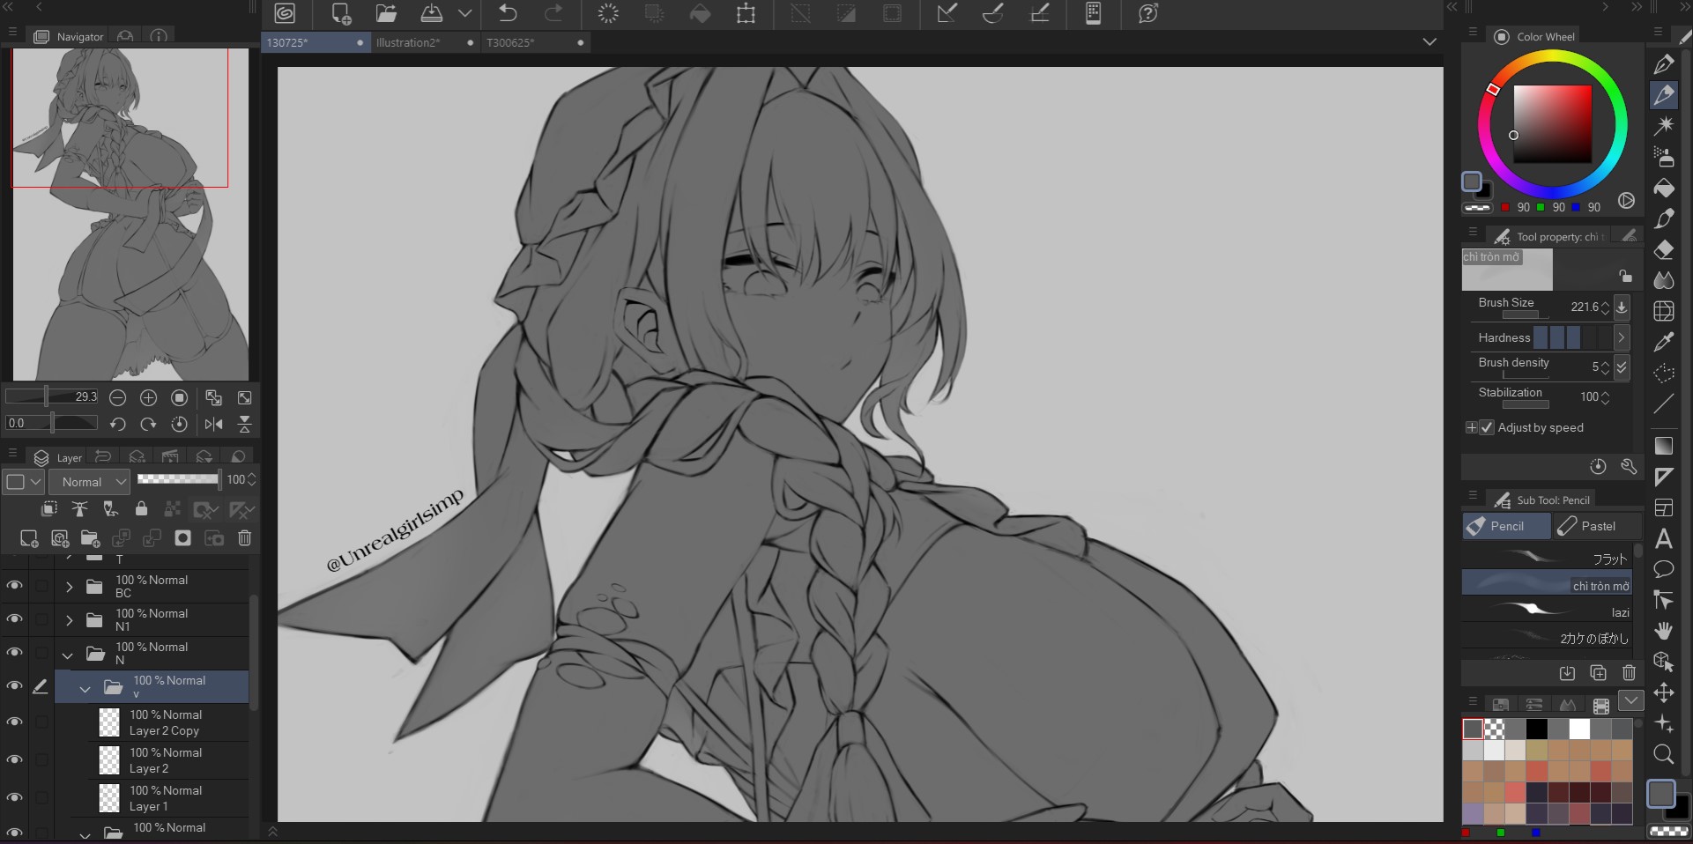
Task: Click the Brush Size value field
Action: (1583, 307)
